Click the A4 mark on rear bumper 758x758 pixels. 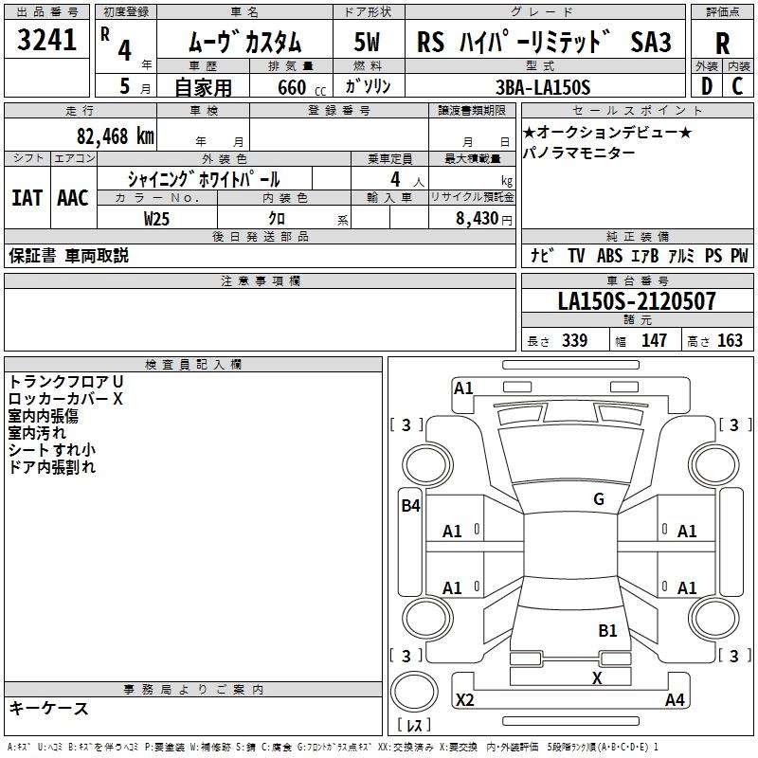[675, 699]
